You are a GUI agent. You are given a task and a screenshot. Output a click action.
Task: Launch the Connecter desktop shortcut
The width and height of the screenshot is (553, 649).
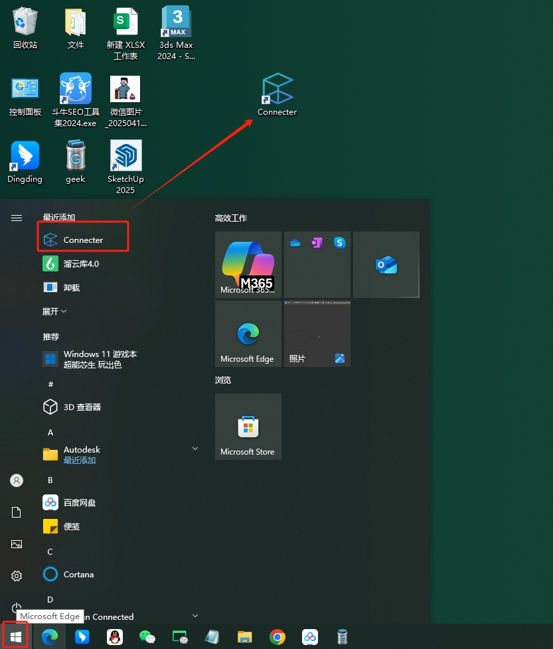(277, 94)
